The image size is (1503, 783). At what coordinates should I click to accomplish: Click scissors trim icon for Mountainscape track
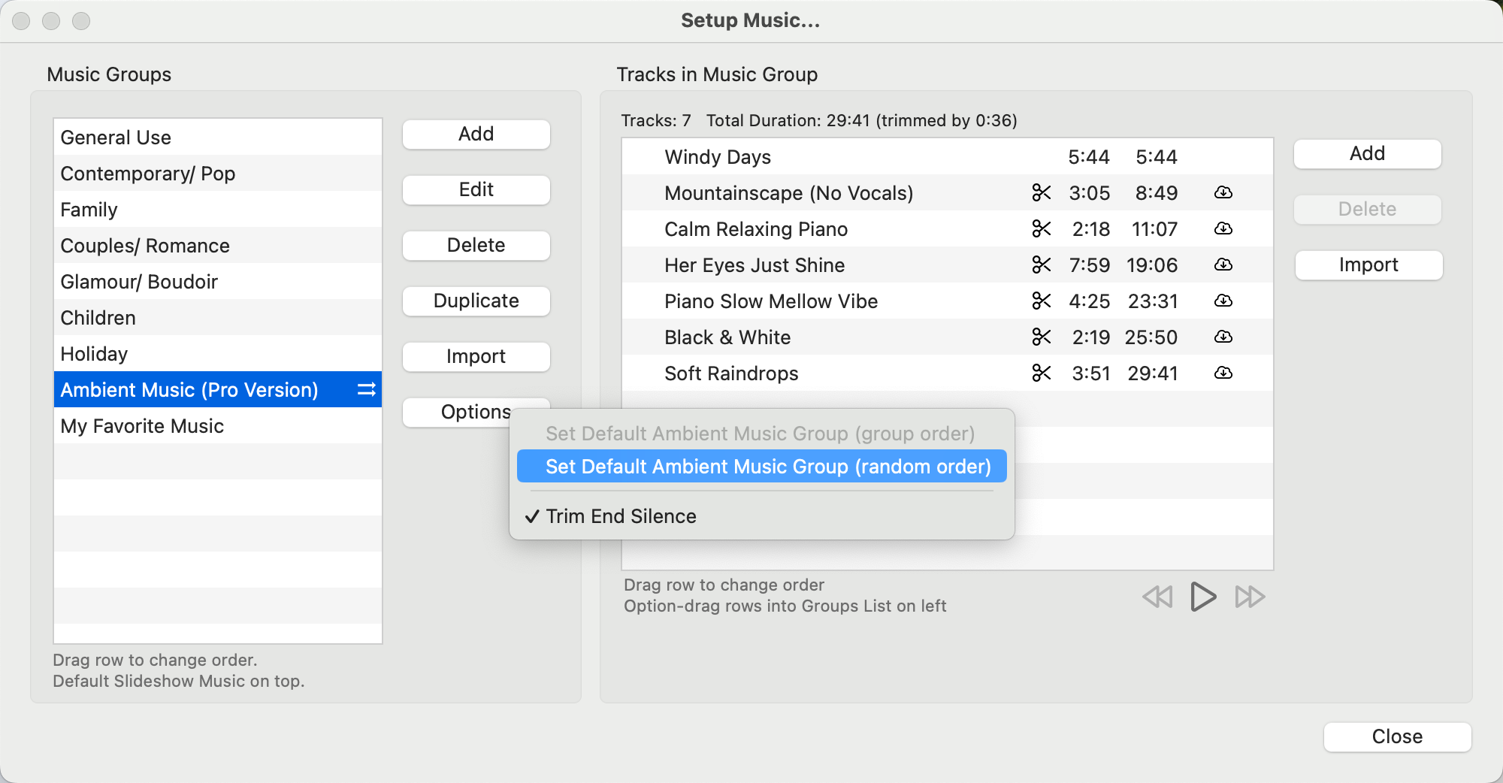point(1041,193)
